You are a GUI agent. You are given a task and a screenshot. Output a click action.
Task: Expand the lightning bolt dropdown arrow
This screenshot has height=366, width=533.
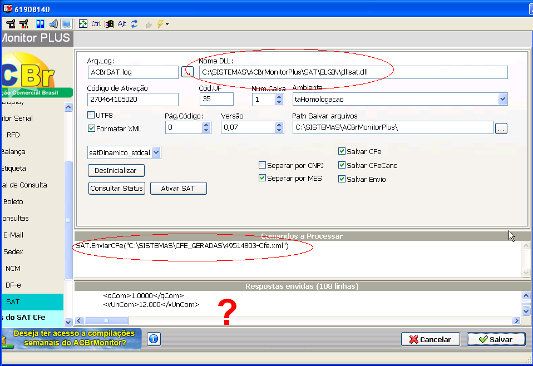pos(167,24)
